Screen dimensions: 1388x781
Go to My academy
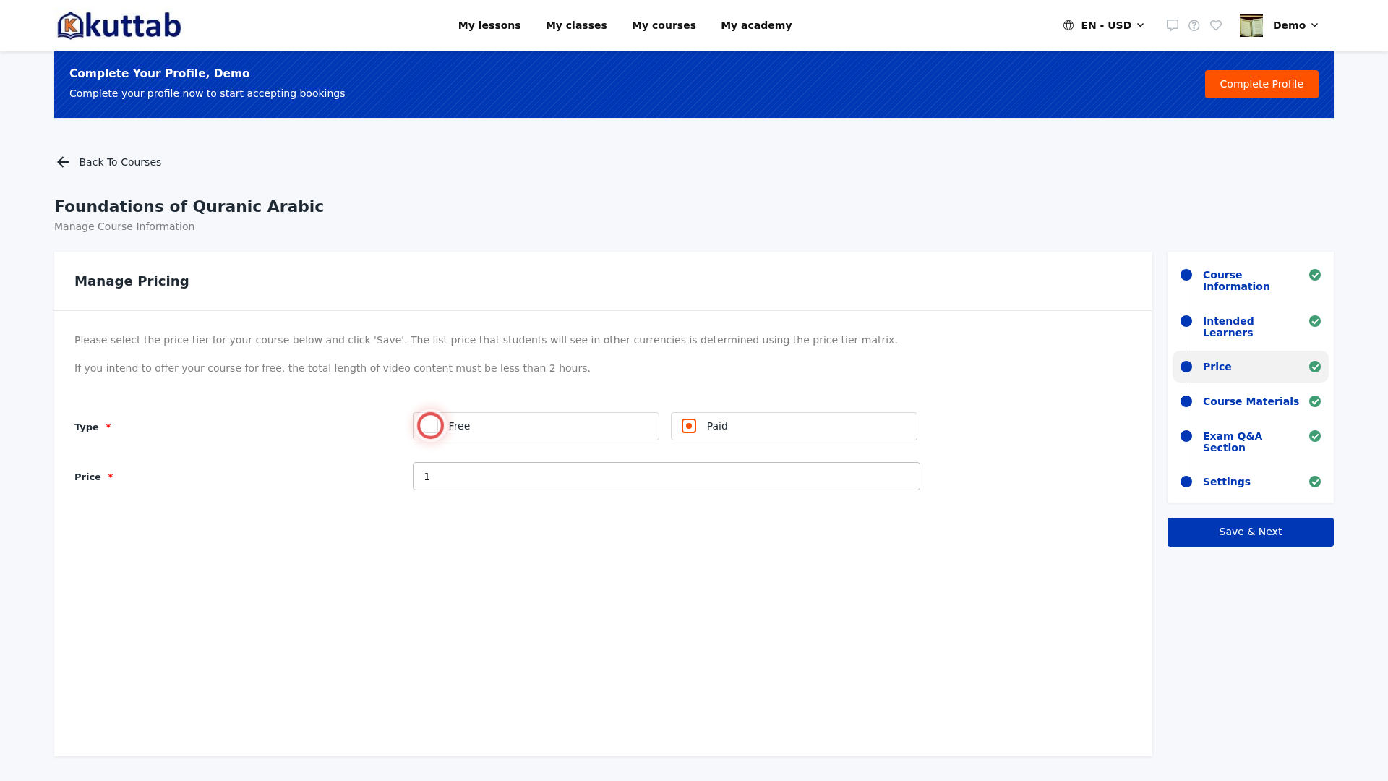756,25
